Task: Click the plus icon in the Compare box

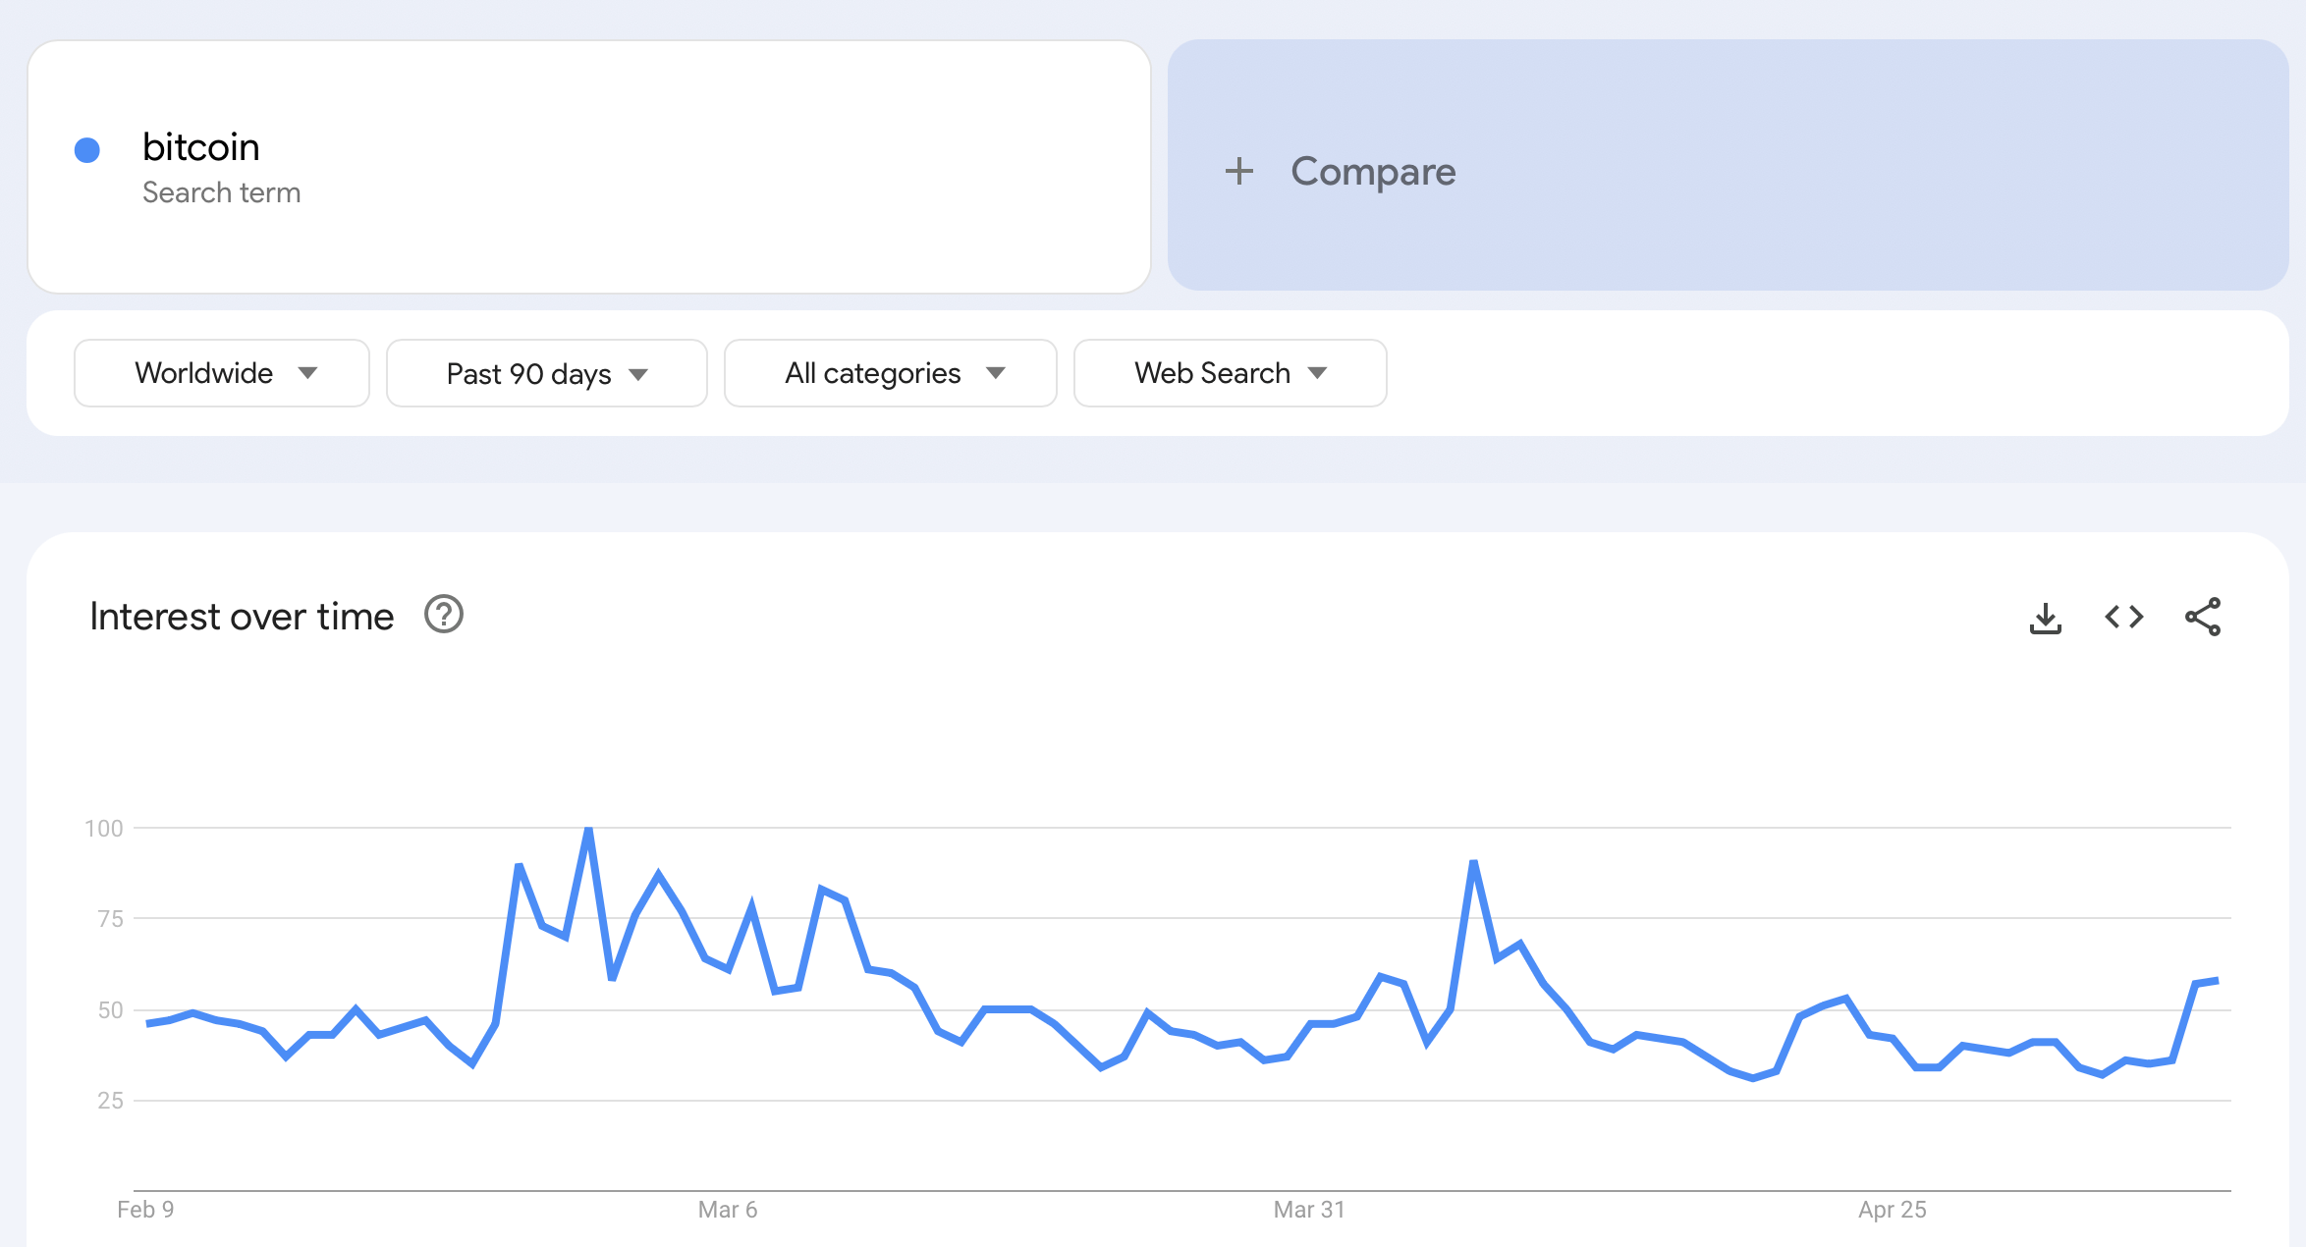Action: click(1239, 171)
